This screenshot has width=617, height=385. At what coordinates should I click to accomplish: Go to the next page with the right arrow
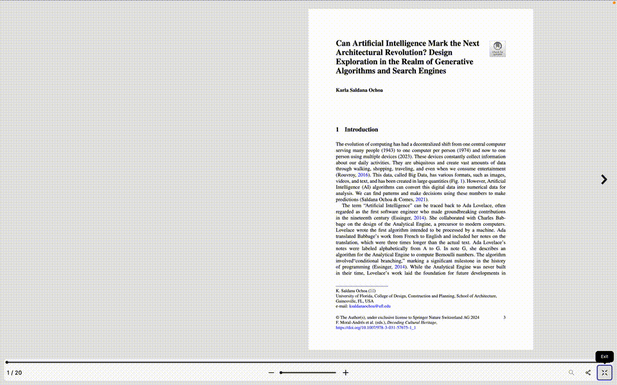point(604,180)
